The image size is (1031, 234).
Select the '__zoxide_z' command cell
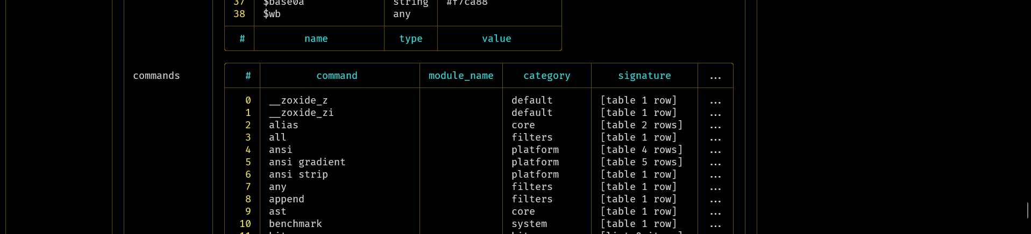point(298,100)
